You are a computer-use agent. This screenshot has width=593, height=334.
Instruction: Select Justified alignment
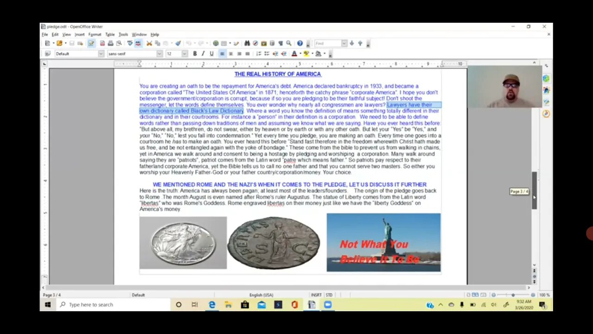point(247,54)
